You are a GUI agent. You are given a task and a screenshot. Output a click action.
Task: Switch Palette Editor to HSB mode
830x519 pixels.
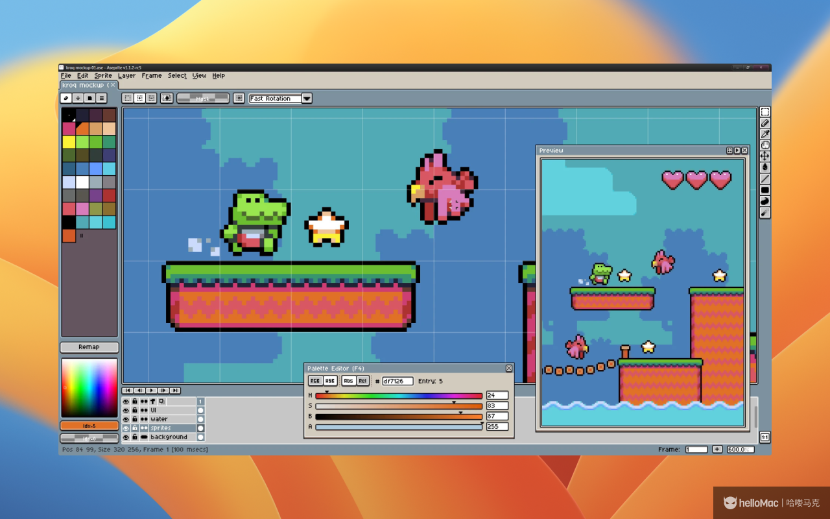(330, 381)
